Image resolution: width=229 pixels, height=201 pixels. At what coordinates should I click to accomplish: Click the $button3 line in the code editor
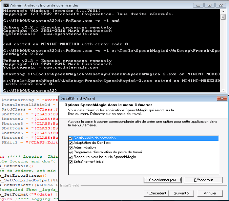point(29,124)
